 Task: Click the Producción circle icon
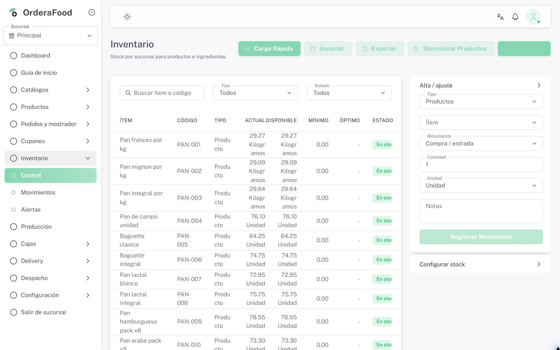click(x=14, y=227)
